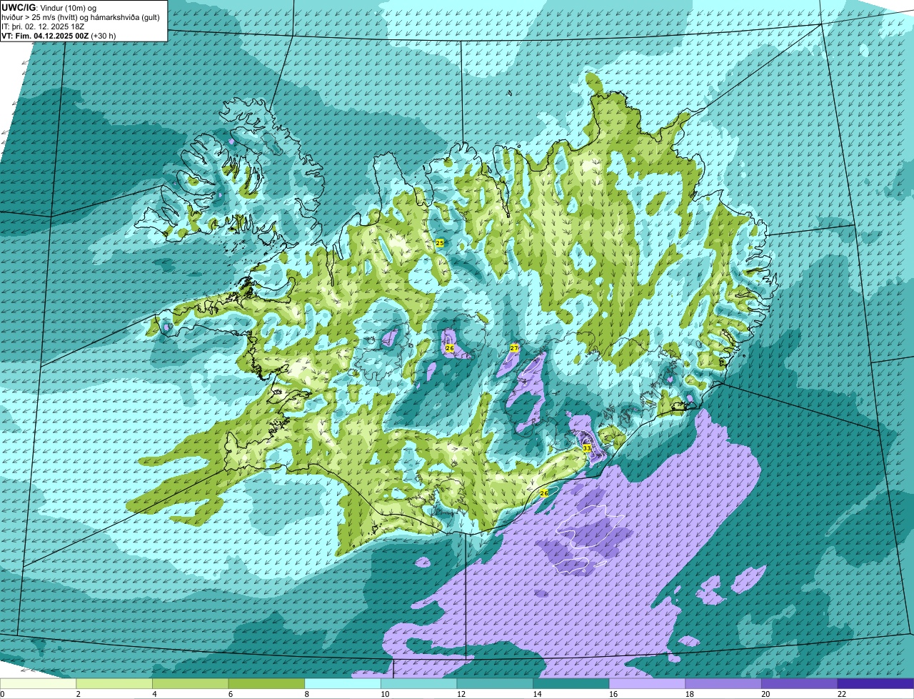Pick the 16–18 m/s lavender legend swatch
The width and height of the screenshot is (914, 699).
click(x=647, y=683)
